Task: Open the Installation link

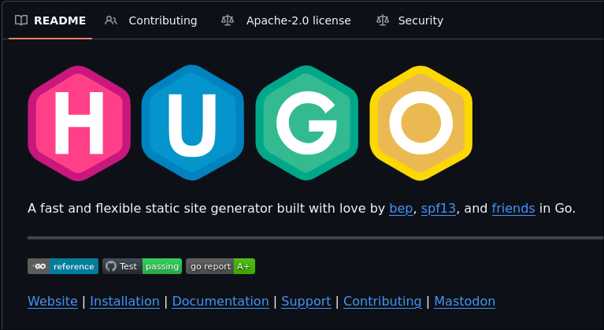Action: pyautogui.click(x=124, y=301)
